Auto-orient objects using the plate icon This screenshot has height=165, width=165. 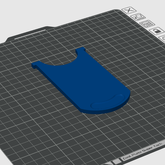[x=138, y=17]
